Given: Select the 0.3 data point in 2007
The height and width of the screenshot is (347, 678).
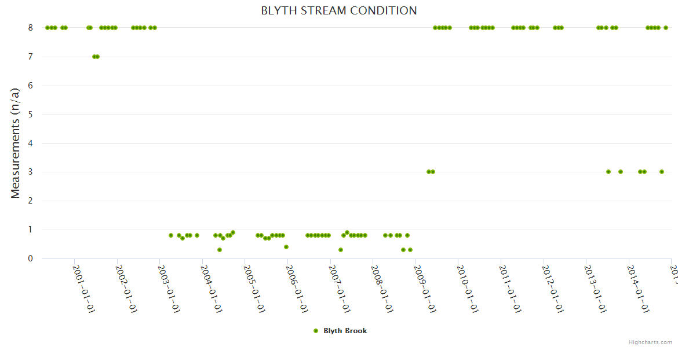Looking at the screenshot, I should click(x=341, y=250).
